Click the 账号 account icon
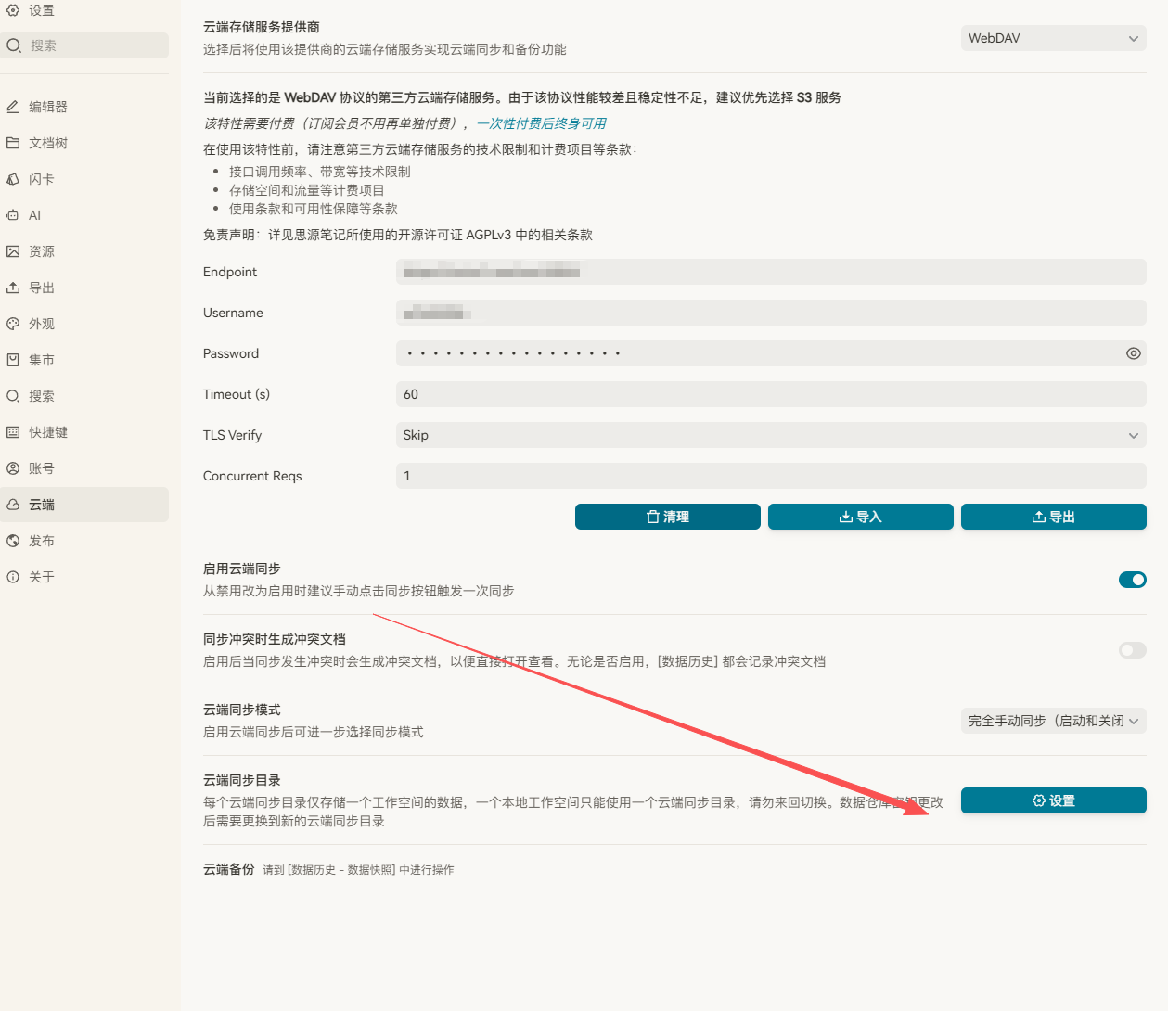The height and width of the screenshot is (1011, 1168). 13,468
